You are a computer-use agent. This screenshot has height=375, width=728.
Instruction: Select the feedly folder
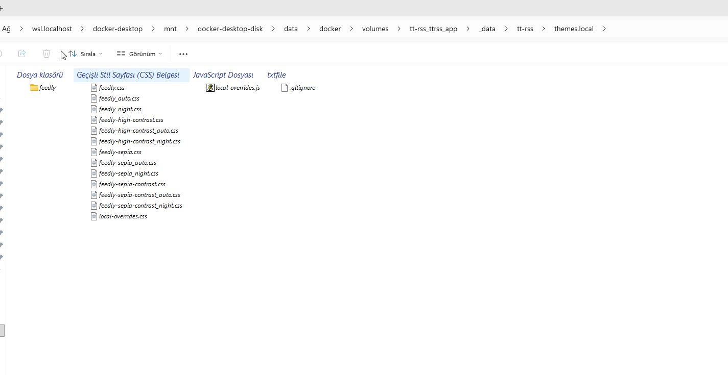43,88
